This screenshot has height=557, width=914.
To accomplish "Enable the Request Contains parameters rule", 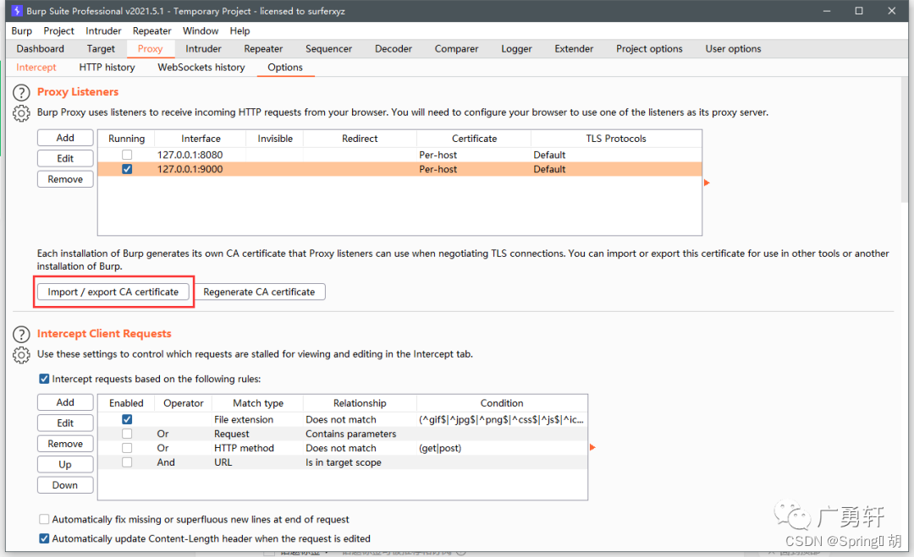I will 127,434.
